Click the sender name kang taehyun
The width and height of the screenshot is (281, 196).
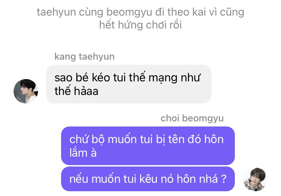(x=85, y=57)
